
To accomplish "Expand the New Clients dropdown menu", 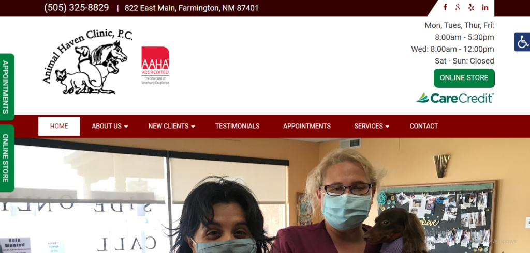I will click(x=171, y=126).
